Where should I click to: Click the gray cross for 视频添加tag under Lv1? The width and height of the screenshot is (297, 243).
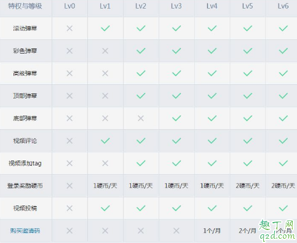105,163
